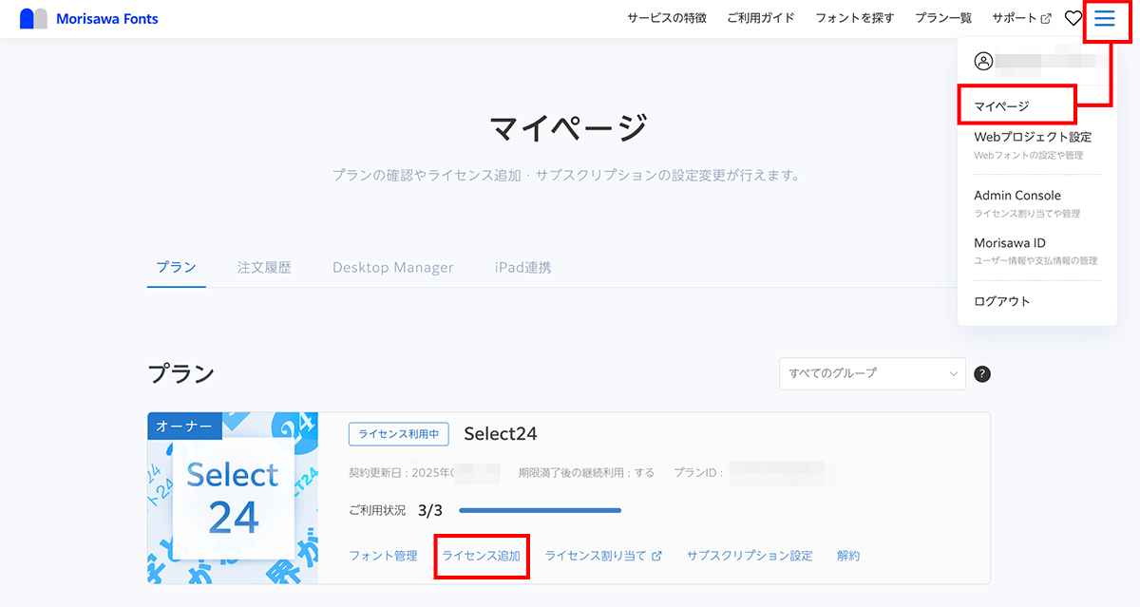Screen dimensions: 1140x607
Task: Click the オーナー owner label
Action: pyautogui.click(x=184, y=427)
